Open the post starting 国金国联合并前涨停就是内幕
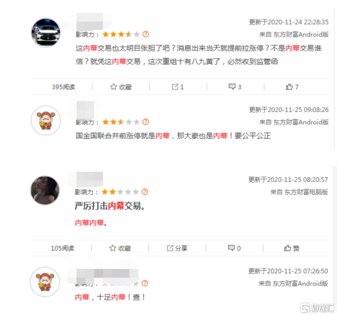The height and width of the screenshot is (316, 337). (173, 135)
